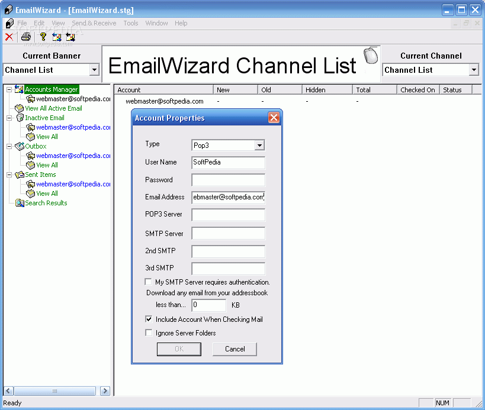Click the Inactive Email folder icon
This screenshot has height=410, width=485.
pos(20,118)
